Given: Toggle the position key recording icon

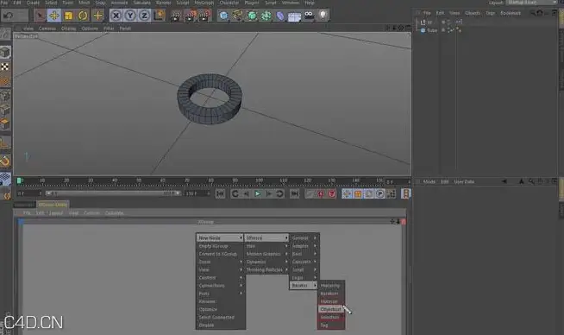Looking at the screenshot, I should [347, 193].
